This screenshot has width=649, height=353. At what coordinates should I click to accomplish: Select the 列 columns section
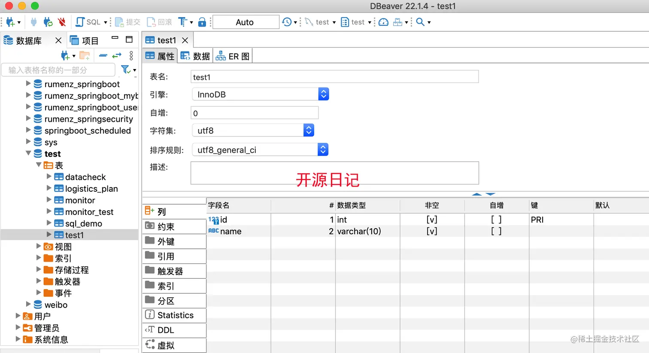174,211
